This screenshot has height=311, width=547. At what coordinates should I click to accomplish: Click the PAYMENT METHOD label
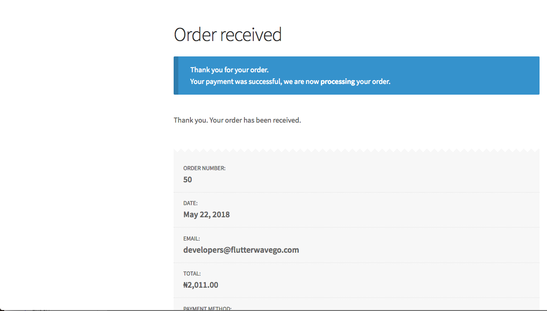207,308
